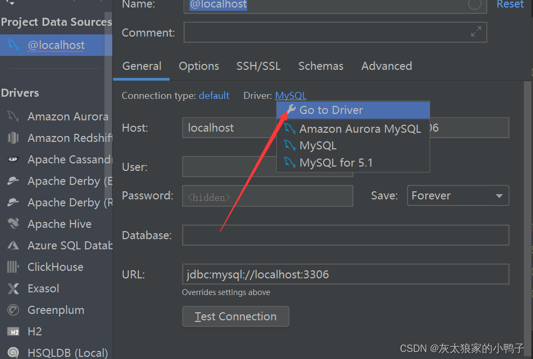Select the @localhost data source
The height and width of the screenshot is (359, 533).
(56, 45)
